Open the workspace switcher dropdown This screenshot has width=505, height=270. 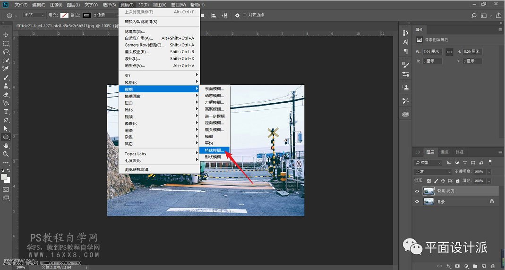(485, 15)
